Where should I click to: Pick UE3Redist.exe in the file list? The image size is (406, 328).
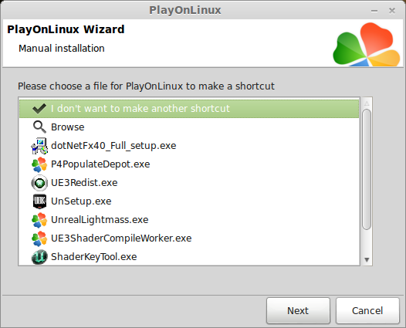[189, 183]
